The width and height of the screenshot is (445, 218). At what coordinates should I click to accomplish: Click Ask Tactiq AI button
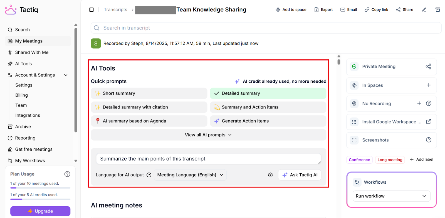click(x=300, y=175)
